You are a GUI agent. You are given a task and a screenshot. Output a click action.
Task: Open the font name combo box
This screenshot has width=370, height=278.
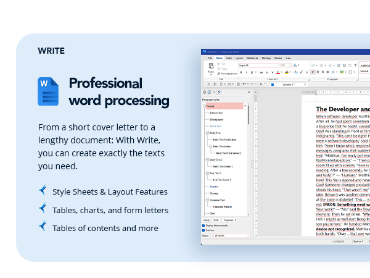pyautogui.click(x=260, y=65)
